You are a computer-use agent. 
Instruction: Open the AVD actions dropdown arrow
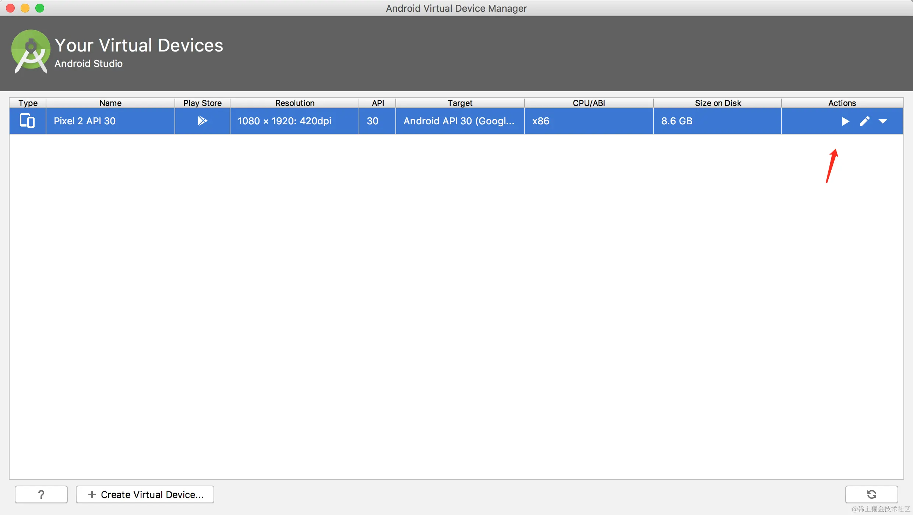pos(883,121)
